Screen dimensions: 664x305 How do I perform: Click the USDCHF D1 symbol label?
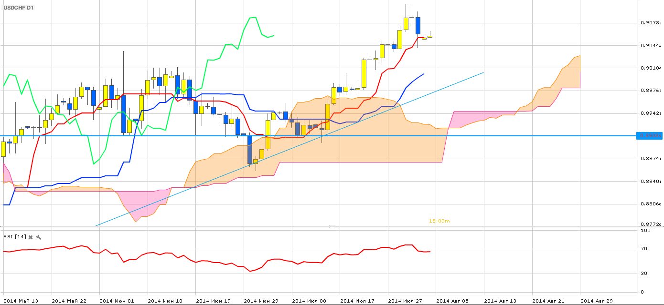(19, 8)
